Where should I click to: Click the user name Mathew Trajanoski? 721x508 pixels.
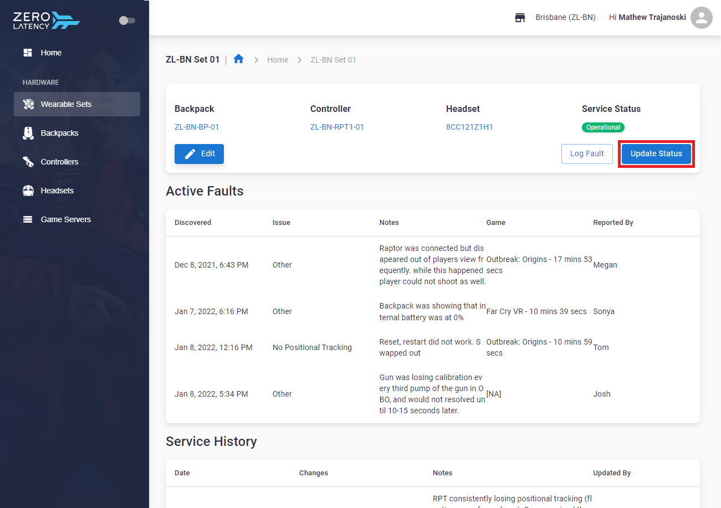(x=652, y=18)
